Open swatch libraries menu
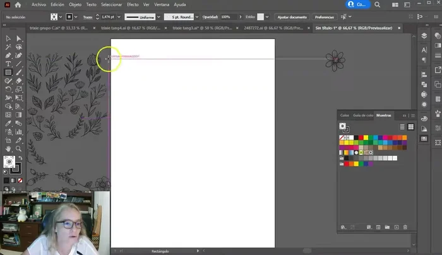Image resolution: width=442 pixels, height=255 pixels. click(x=343, y=227)
